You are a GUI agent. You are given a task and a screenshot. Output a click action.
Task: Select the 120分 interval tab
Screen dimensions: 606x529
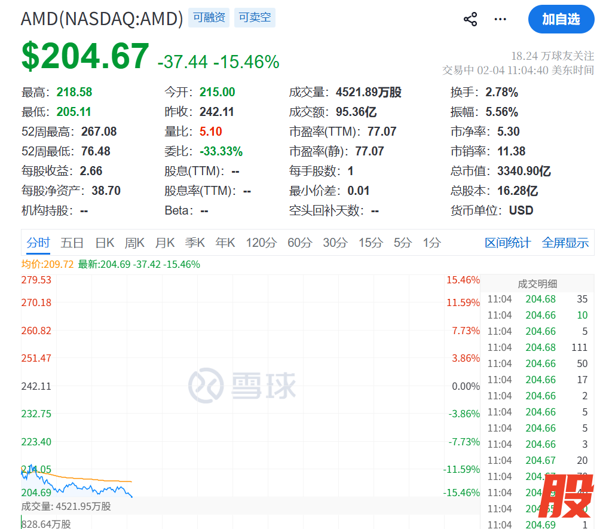(261, 243)
